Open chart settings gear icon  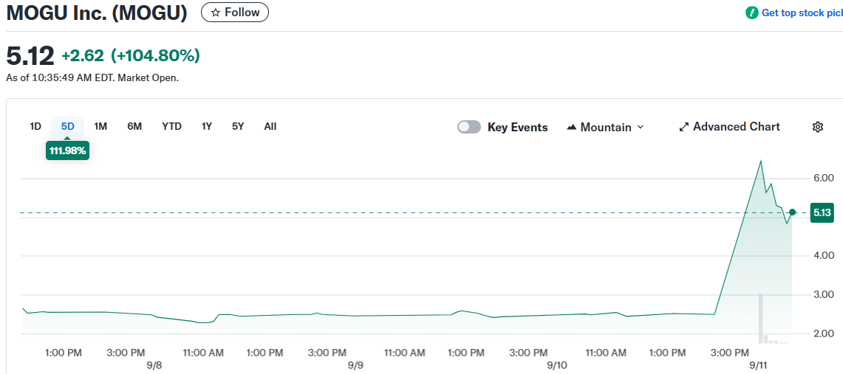[x=818, y=127]
